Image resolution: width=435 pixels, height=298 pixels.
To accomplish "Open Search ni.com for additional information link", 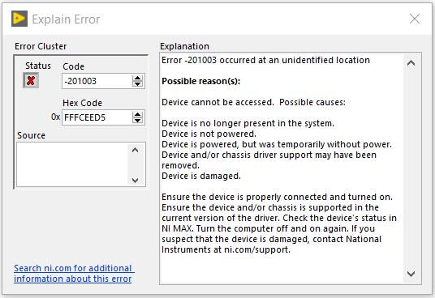I will (x=74, y=274).
